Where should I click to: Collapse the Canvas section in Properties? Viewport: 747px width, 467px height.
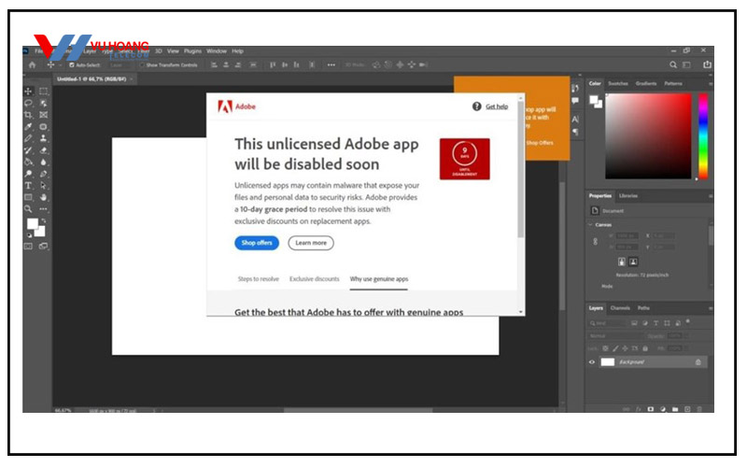tap(591, 224)
